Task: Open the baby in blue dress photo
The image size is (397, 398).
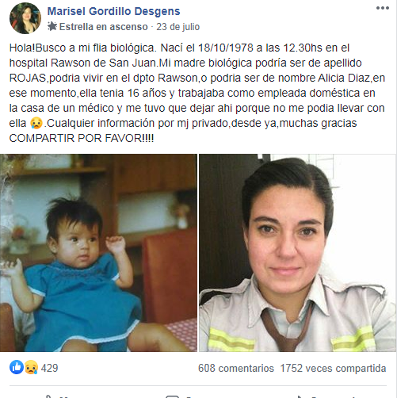Action: click(98, 253)
